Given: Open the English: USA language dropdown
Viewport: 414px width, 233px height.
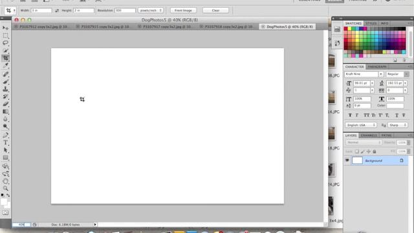Looking at the screenshot, I should (361, 125).
